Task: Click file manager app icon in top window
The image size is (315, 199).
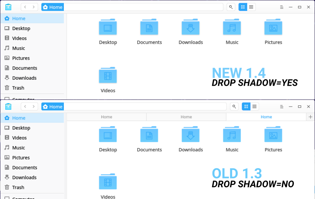Action: point(8,7)
